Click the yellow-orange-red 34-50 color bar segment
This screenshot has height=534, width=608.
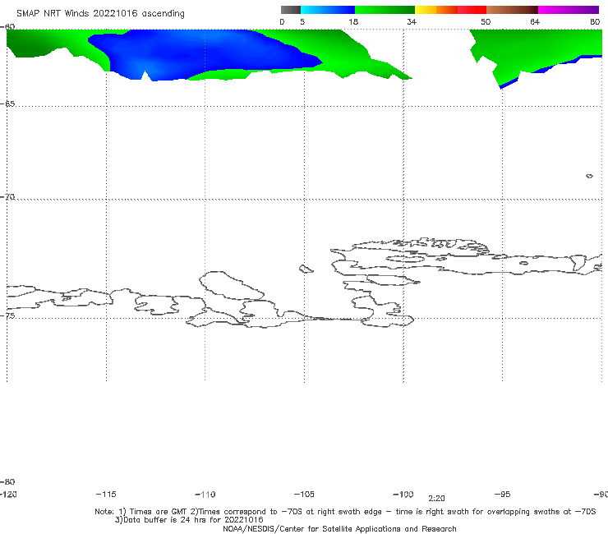pos(450,10)
